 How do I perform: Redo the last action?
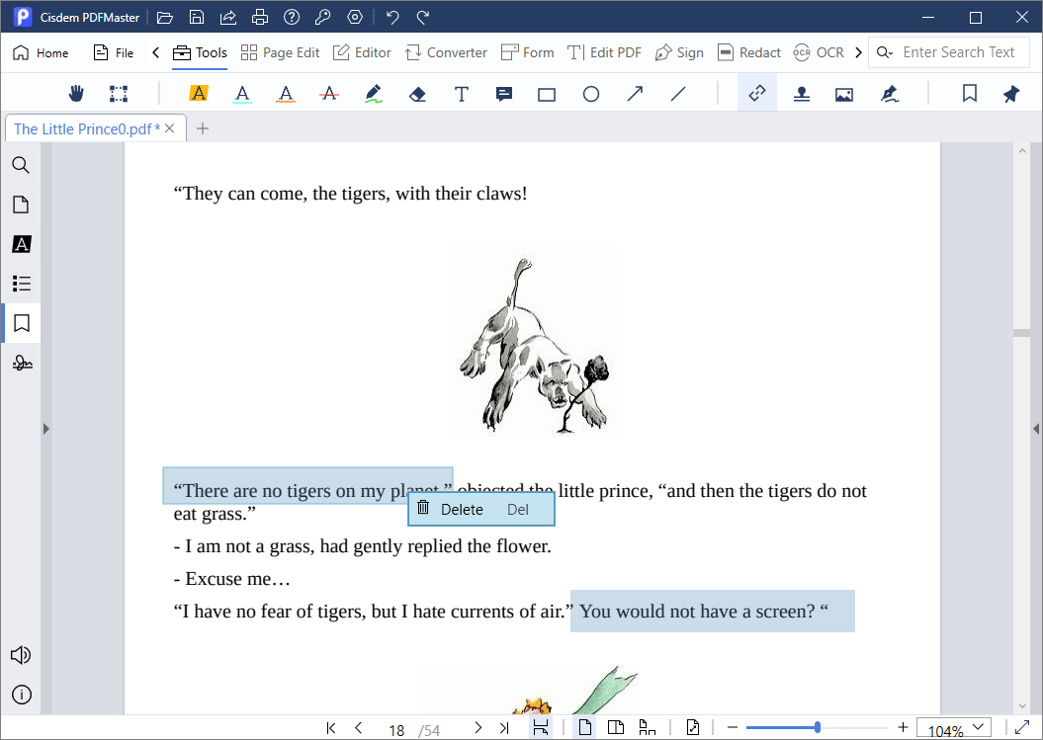click(423, 17)
